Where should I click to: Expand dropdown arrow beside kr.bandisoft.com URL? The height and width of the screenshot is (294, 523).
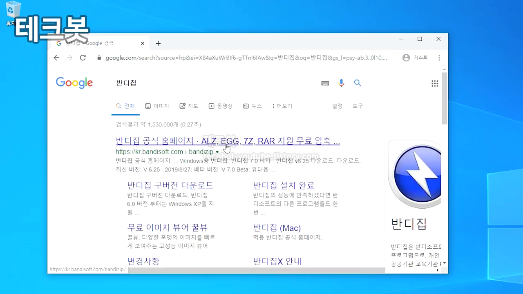click(x=217, y=152)
